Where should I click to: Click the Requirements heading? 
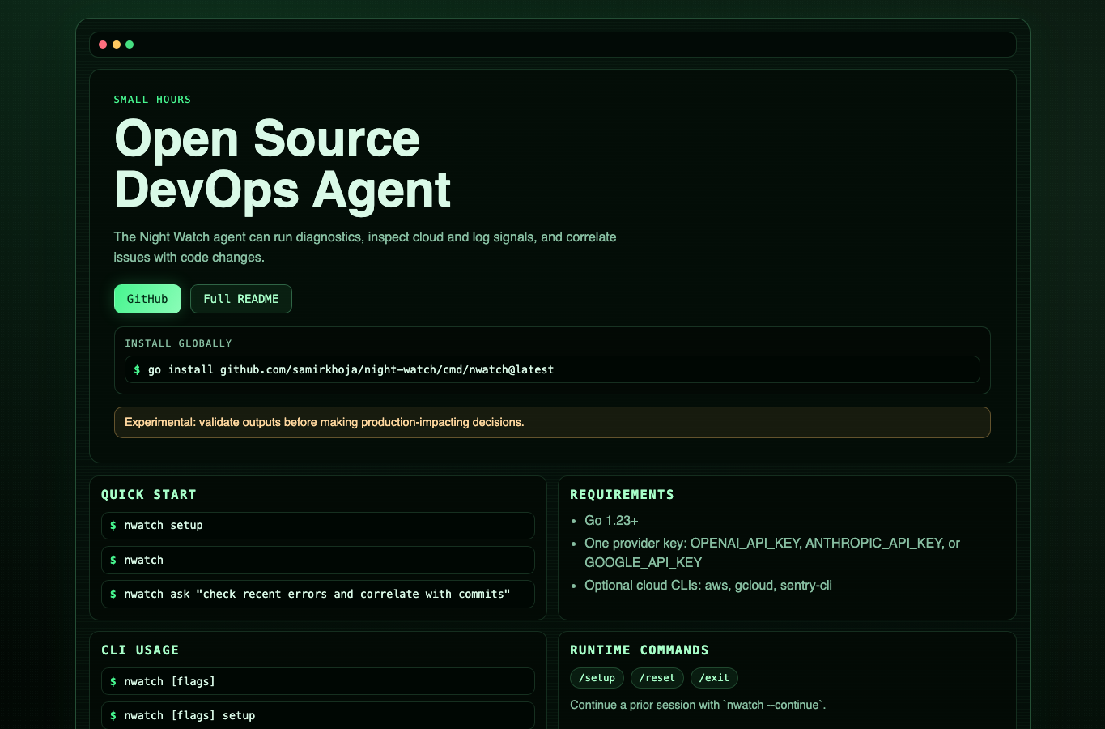pyautogui.click(x=622, y=495)
